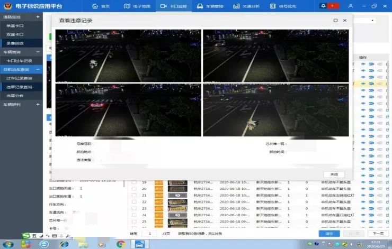Tick the checkbox for row 20
This screenshot has height=249, width=392.
(x=134, y=189)
